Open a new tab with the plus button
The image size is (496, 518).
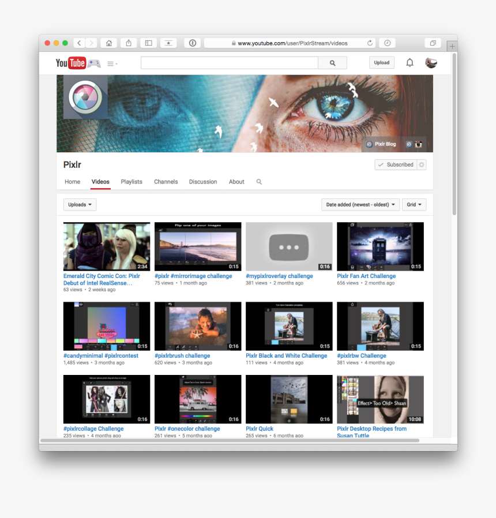[x=452, y=46]
